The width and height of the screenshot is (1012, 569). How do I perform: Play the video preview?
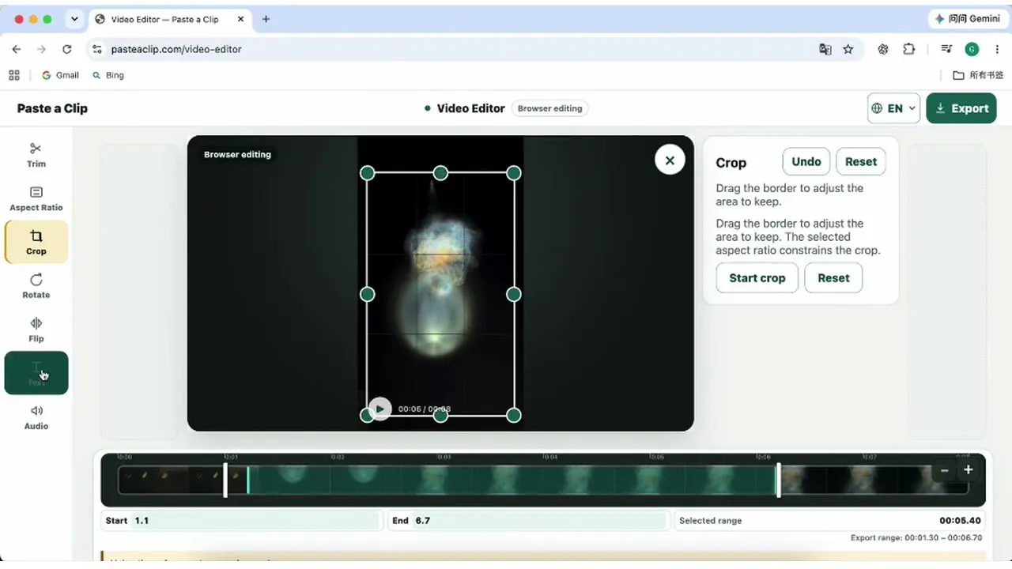[380, 409]
